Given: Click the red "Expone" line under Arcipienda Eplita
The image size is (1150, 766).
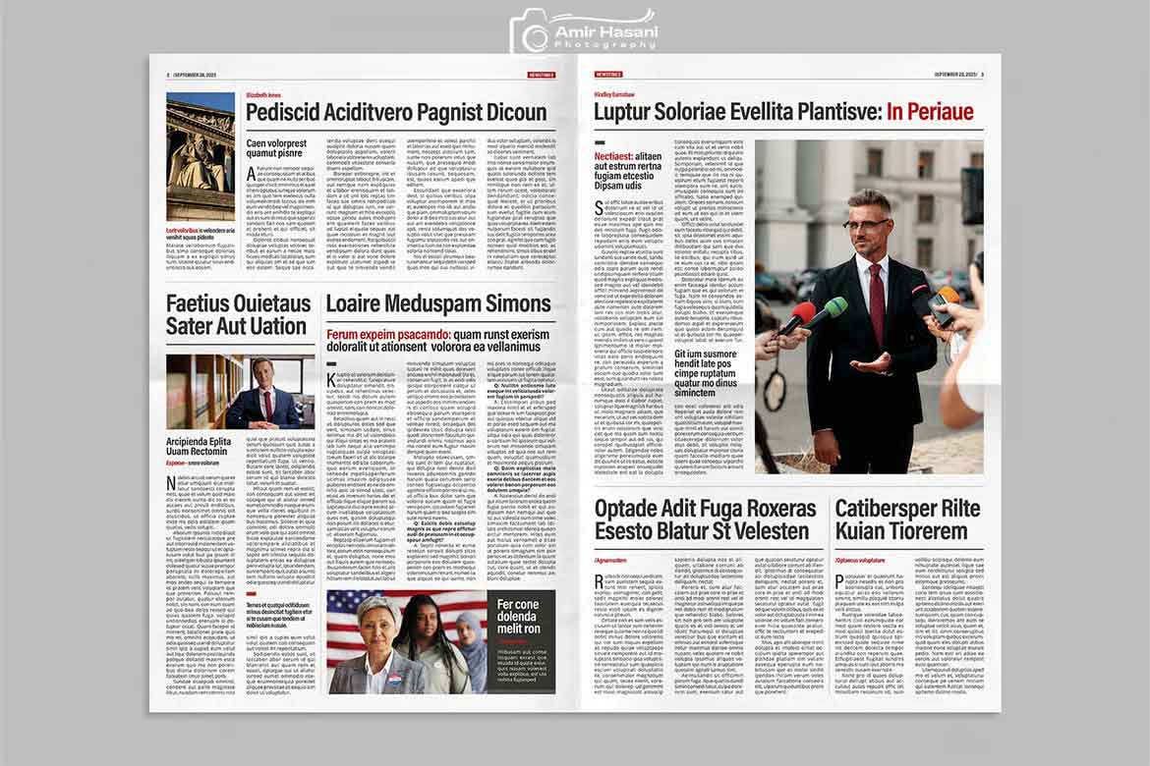Looking at the screenshot, I should pos(192,464).
